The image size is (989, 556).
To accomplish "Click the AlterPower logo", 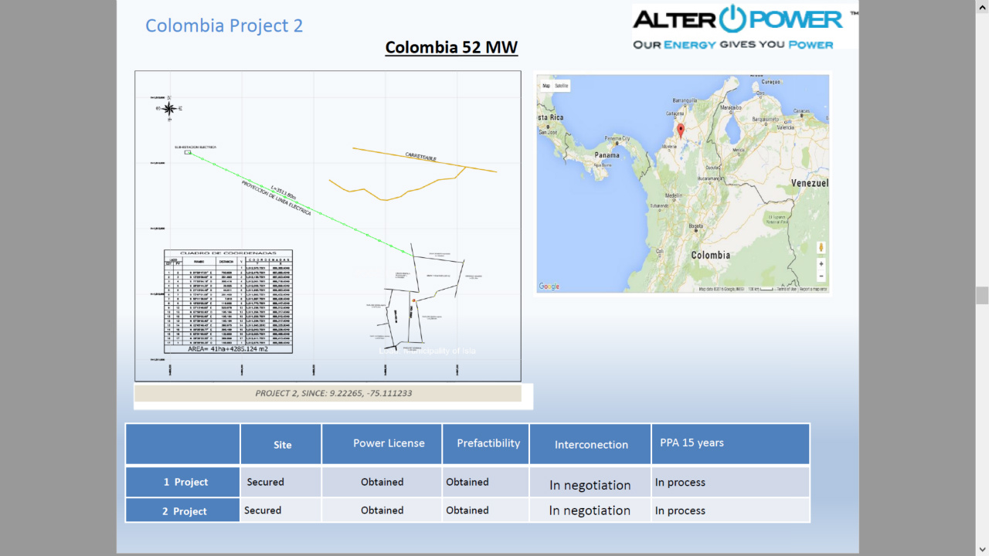I will [745, 26].
